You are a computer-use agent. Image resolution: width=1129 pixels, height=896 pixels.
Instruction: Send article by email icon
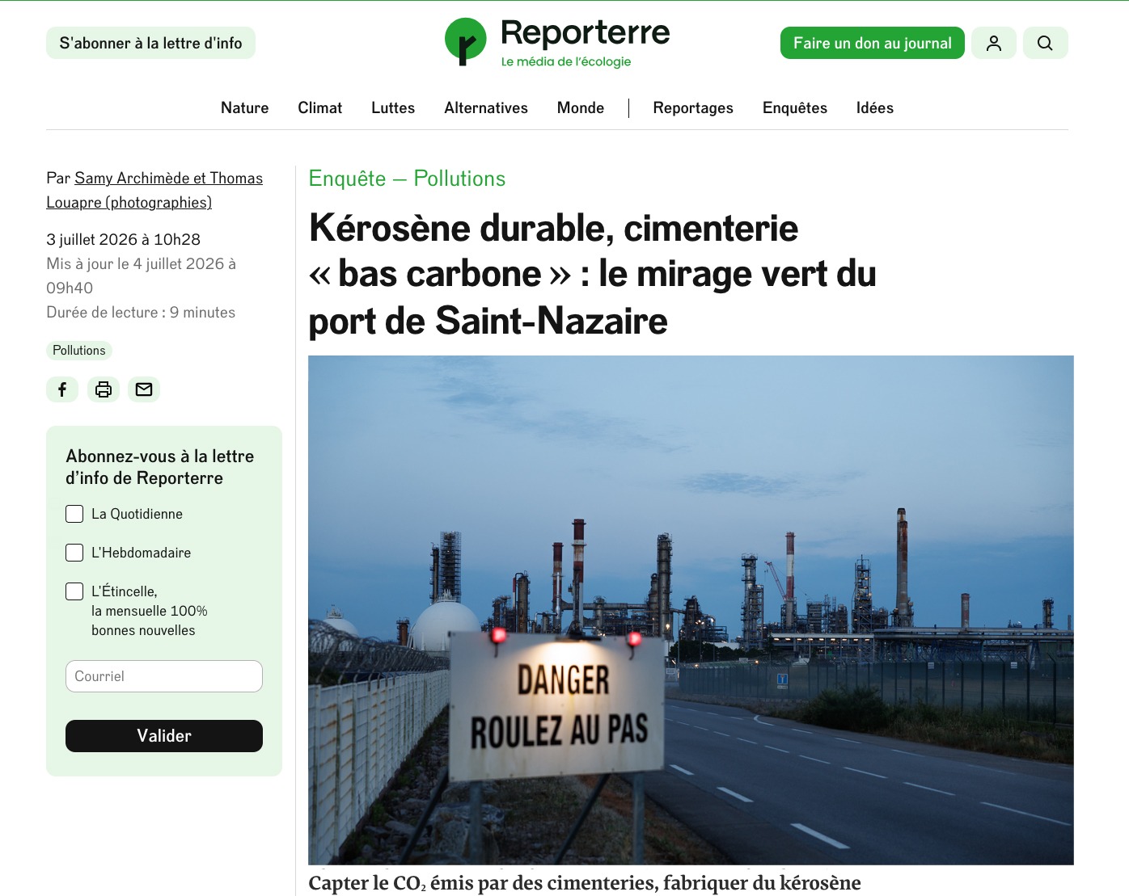point(144,389)
